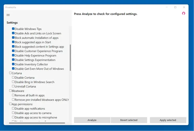194x131 pixels.
Task: Uncheck Disable Settings Experimentation checkbox
Action: [x=13, y=60]
